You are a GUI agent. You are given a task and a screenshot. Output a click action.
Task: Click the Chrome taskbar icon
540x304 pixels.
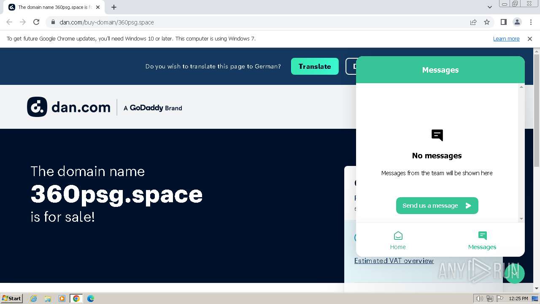pyautogui.click(x=76, y=299)
